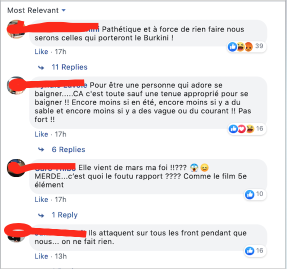287x269 pixels.
Task: Click the thumbs-up icon showing 10 likes
Action: coord(249,194)
